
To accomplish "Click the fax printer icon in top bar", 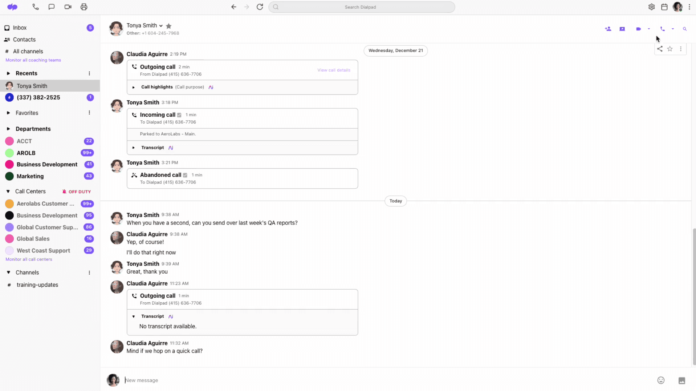I will (x=84, y=7).
